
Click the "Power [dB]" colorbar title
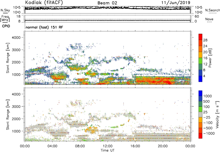210,58
